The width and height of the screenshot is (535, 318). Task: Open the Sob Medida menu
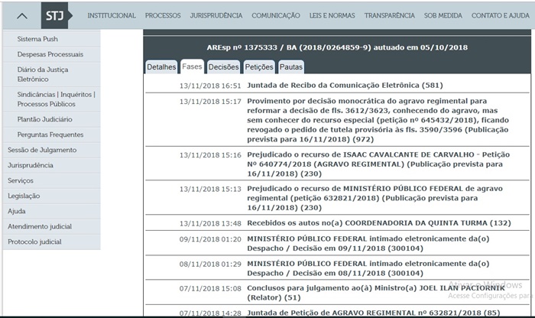444,15
